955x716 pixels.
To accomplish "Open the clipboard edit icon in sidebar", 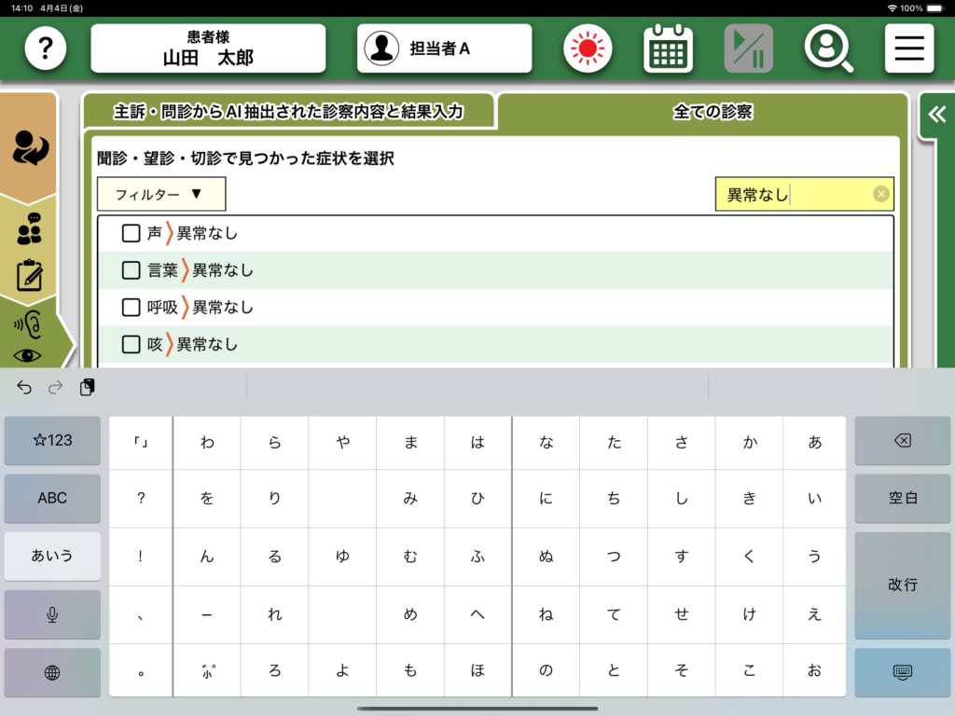I will click(29, 275).
